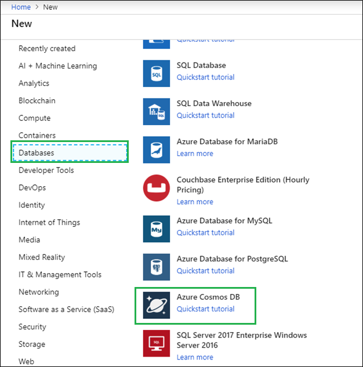The height and width of the screenshot is (367, 363).
Task: Click the SQL Data Warehouse icon
Action: 157,112
